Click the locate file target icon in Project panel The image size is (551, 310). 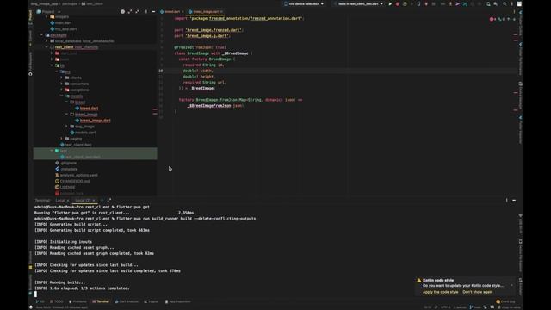pos(122,11)
